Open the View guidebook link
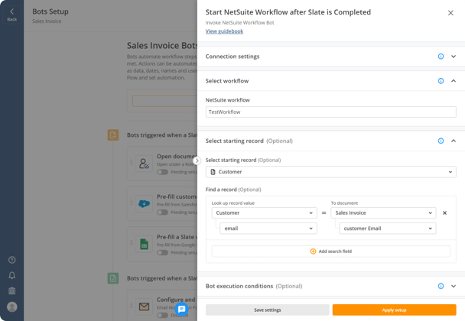465x321 pixels. point(224,31)
